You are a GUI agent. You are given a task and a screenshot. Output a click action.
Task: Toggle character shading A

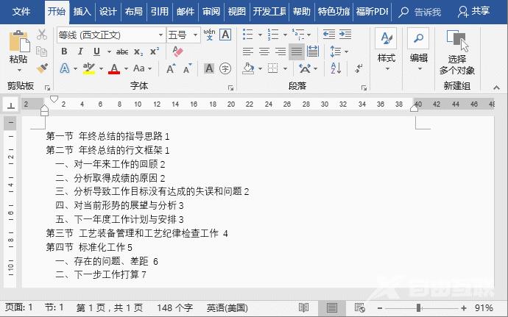(209, 68)
